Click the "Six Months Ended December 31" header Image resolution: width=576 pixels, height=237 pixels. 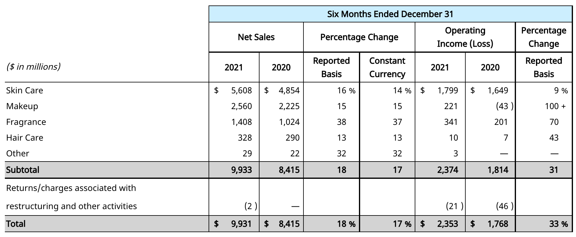[x=390, y=14]
